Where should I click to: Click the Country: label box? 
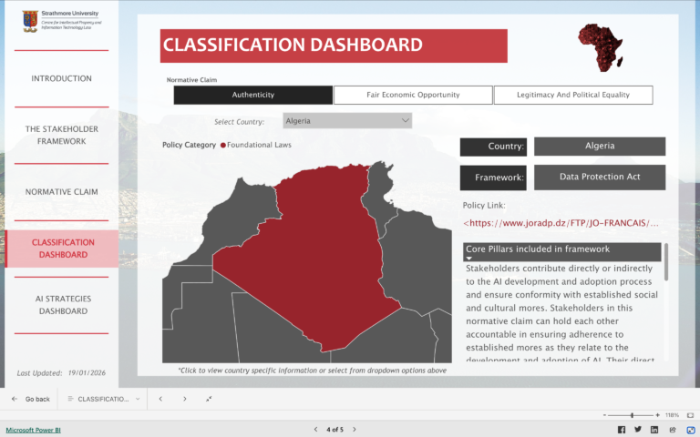(x=493, y=147)
